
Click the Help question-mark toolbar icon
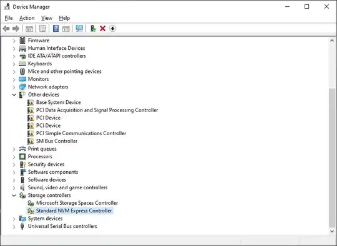(x=56, y=28)
